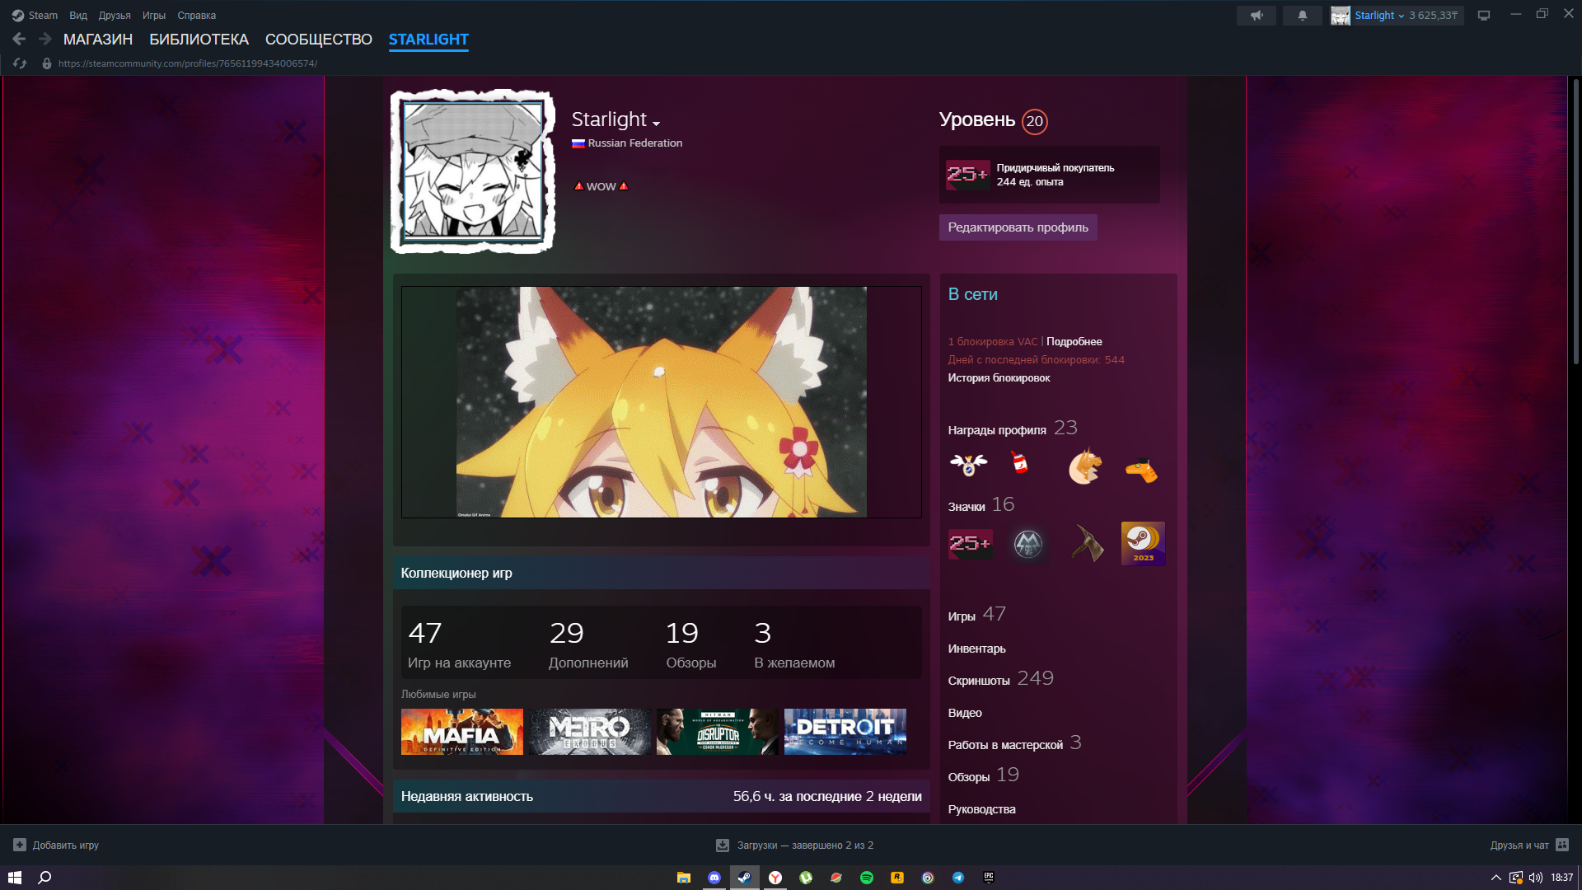This screenshot has width=1582, height=890.
Task: Open the Обзоры sidebar link
Action: click(969, 777)
